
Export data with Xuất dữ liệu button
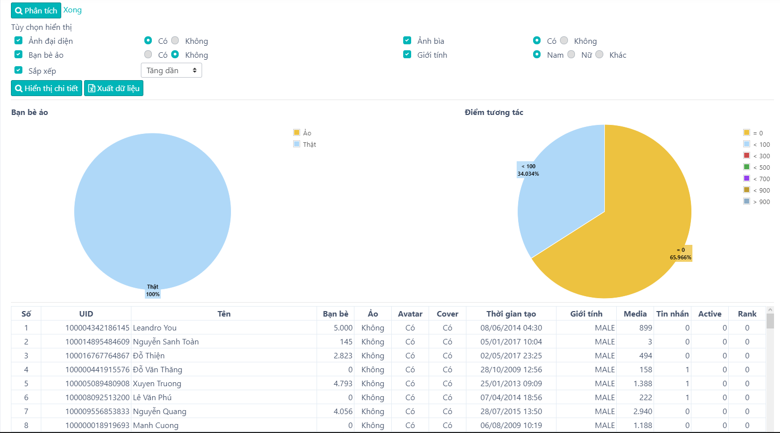pyautogui.click(x=113, y=89)
